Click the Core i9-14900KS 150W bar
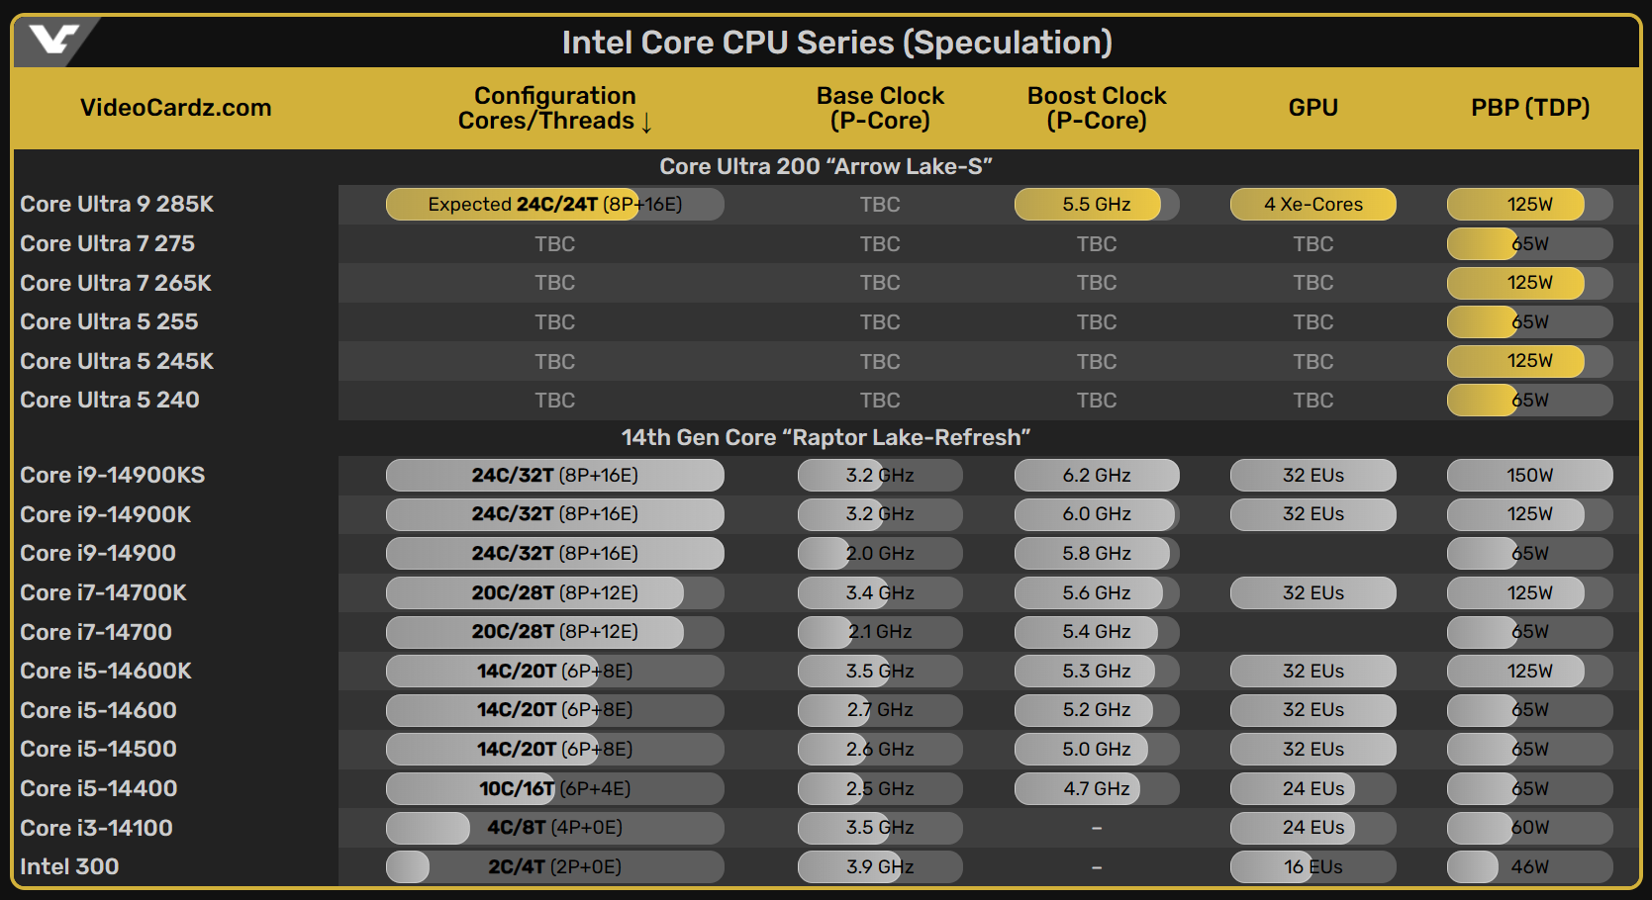This screenshot has width=1652, height=900. click(1530, 476)
